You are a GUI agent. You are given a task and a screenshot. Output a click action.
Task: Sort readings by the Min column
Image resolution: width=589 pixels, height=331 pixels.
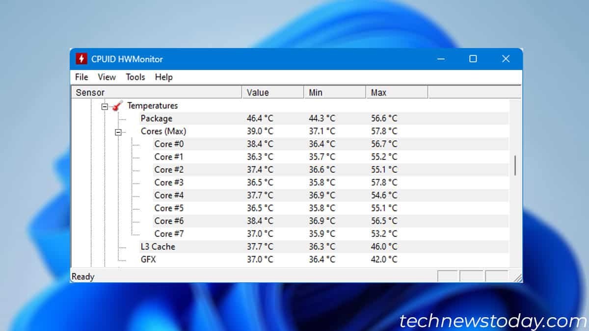[315, 92]
